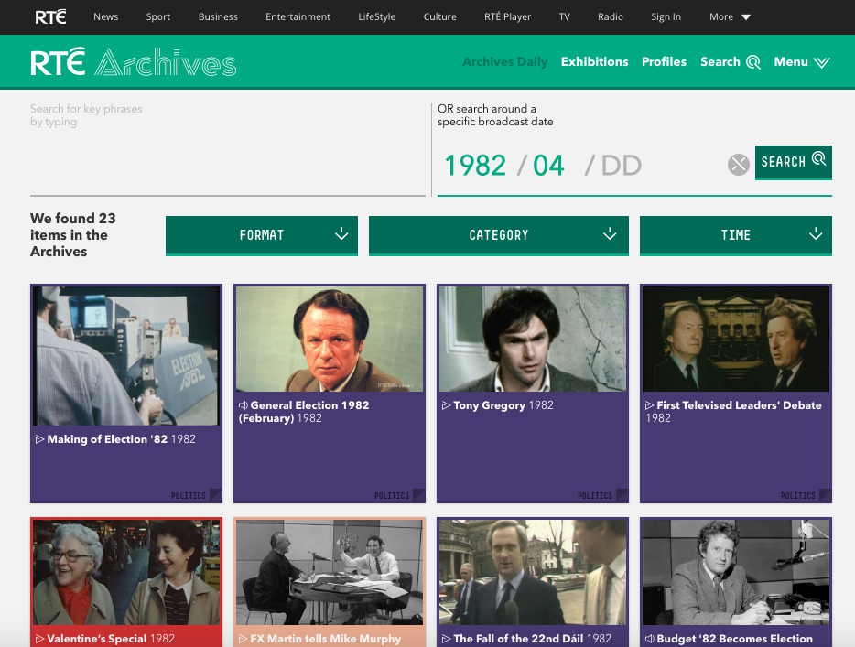Viewport: 855px width, 647px height.
Task: Expand the TIME filter dropdown
Action: [736, 235]
